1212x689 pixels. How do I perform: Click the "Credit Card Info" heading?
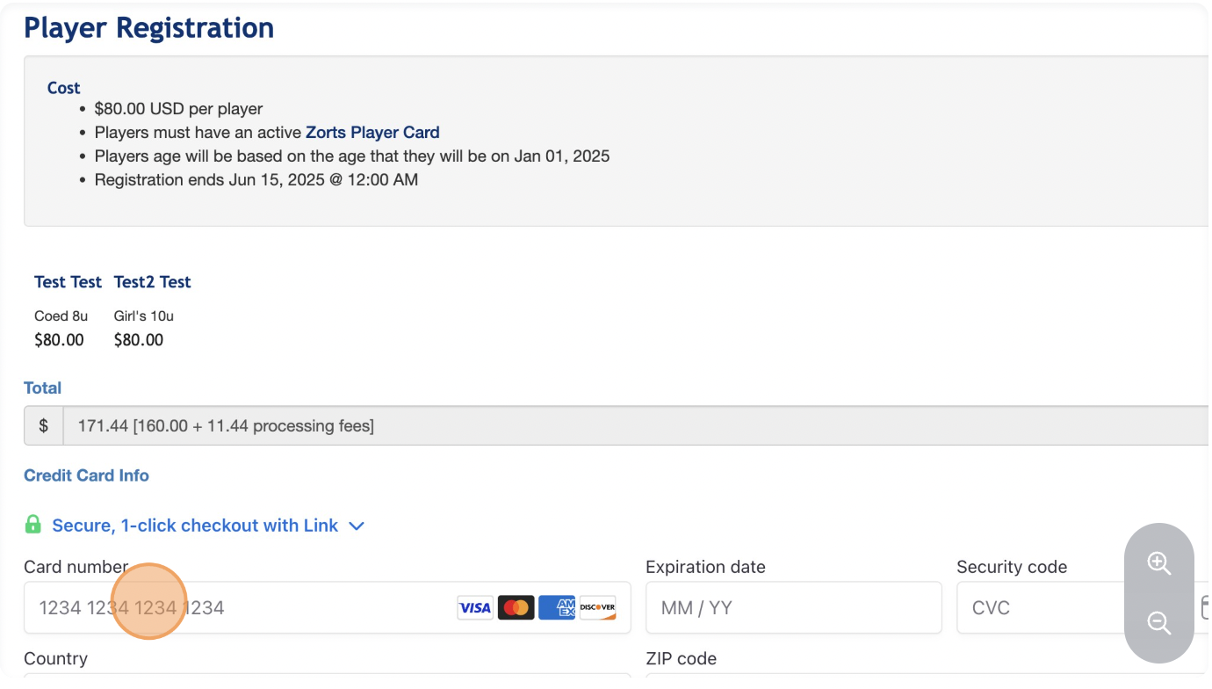point(86,475)
